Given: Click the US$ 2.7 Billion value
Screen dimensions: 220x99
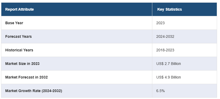Looking at the screenshot, I should coord(169,64).
